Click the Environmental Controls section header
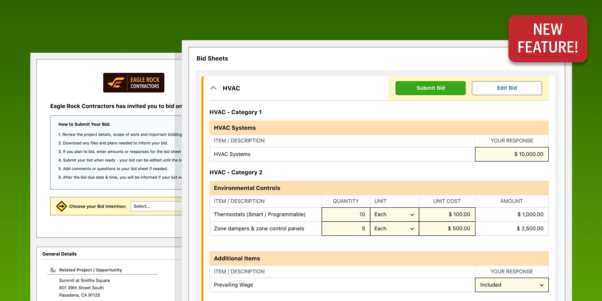602x301 pixels. (x=247, y=188)
